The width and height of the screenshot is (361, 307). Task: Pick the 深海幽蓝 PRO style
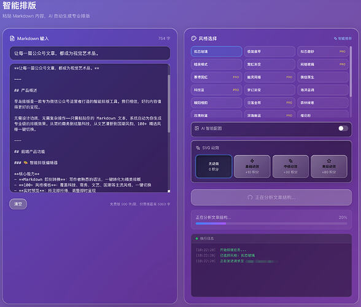(x=270, y=114)
